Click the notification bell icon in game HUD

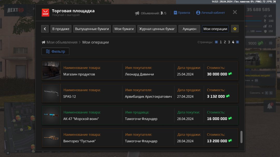[270, 106]
